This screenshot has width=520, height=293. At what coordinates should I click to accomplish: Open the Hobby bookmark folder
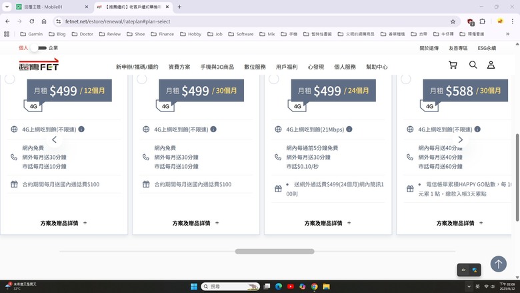[191, 34]
